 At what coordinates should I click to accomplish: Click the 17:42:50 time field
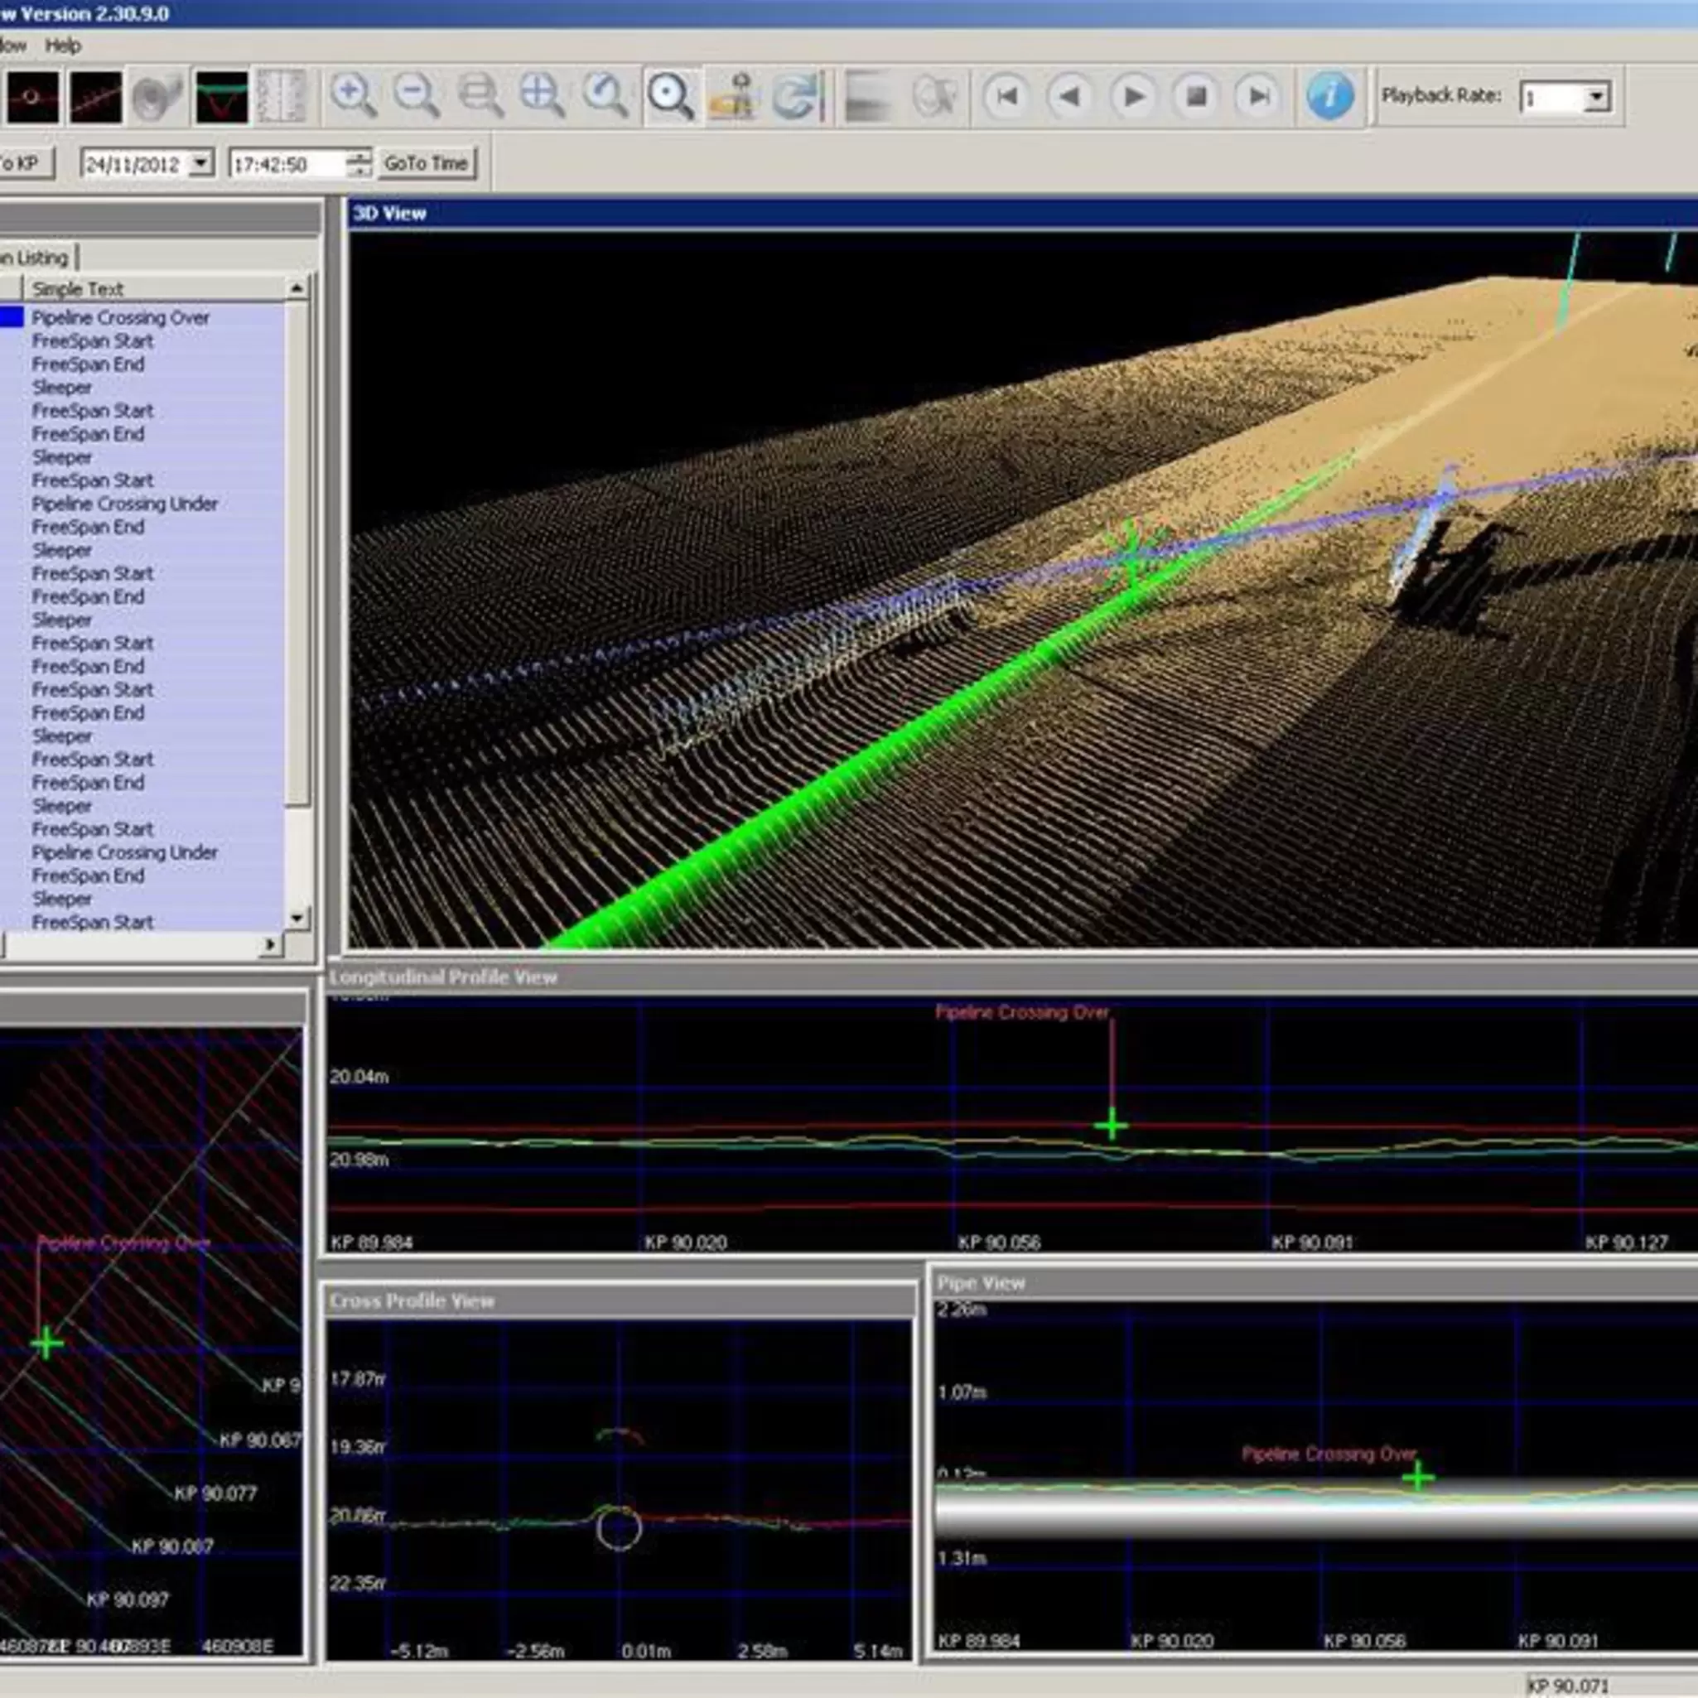coord(287,164)
